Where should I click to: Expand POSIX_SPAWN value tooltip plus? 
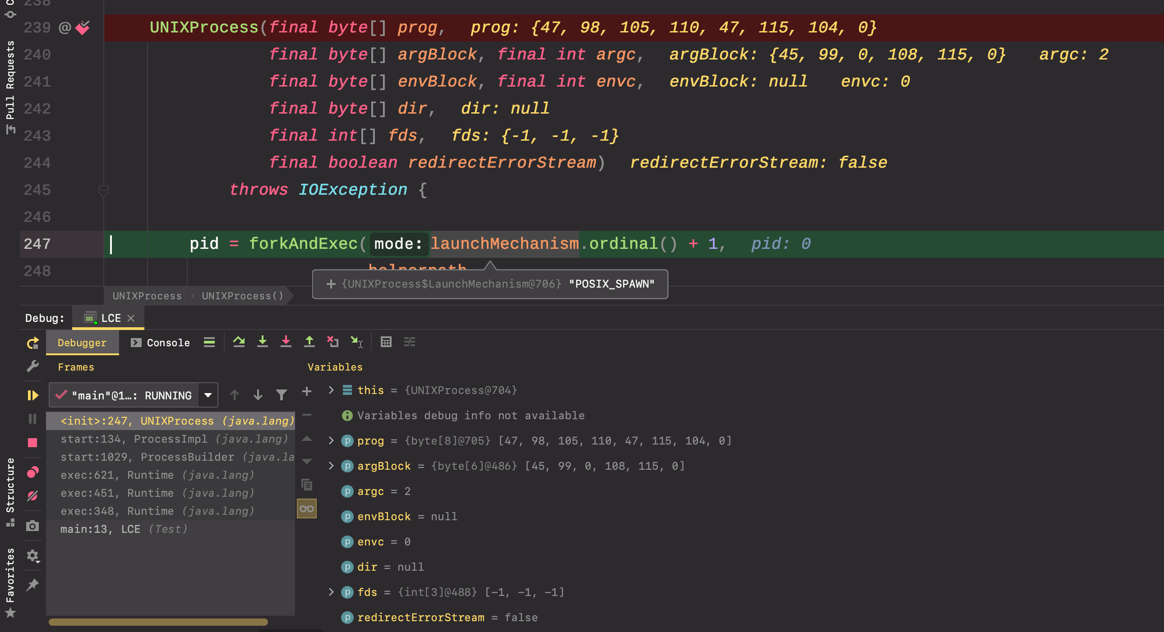pyautogui.click(x=331, y=284)
